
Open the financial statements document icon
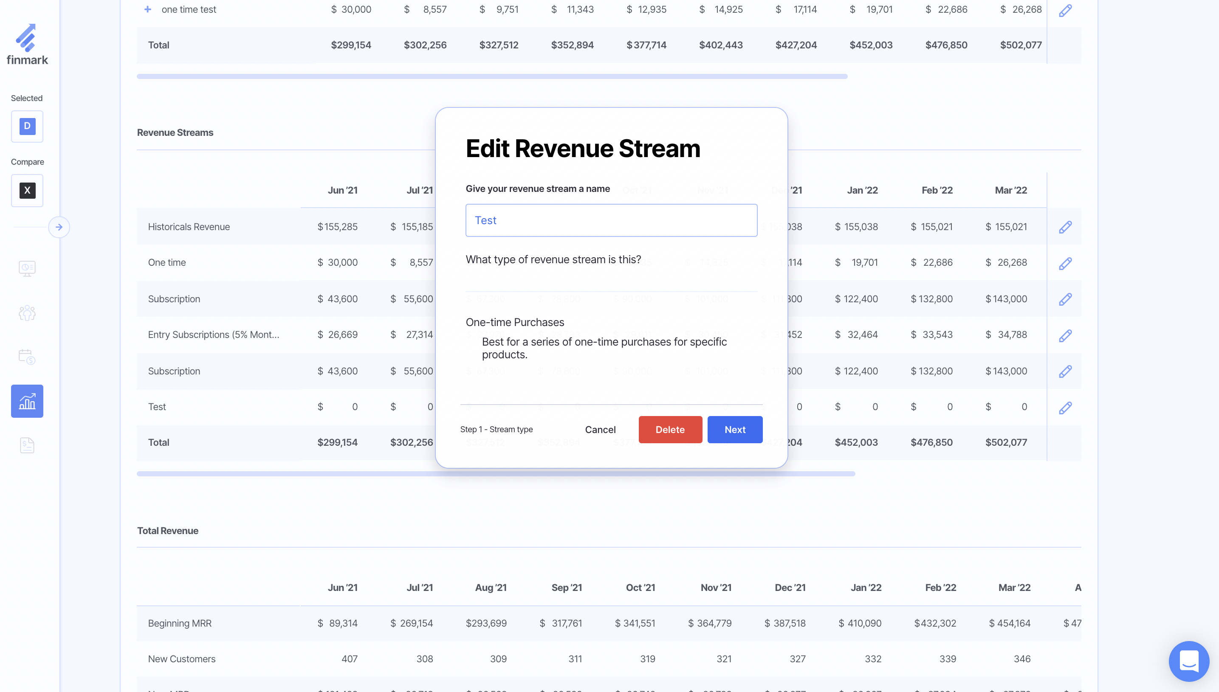[x=27, y=445]
